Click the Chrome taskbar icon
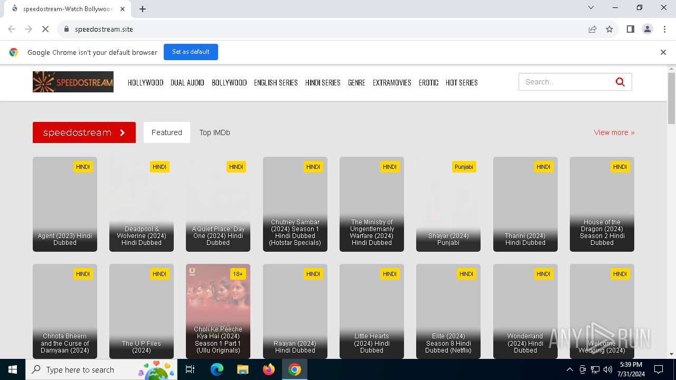The image size is (676, 380). pos(295,369)
